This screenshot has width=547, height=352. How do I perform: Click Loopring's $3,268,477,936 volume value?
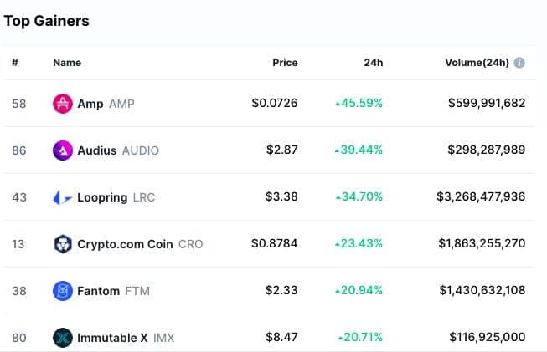coord(481,196)
